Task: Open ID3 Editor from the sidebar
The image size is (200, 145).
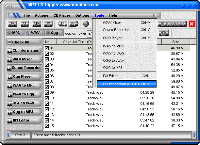Action: coord(24,121)
